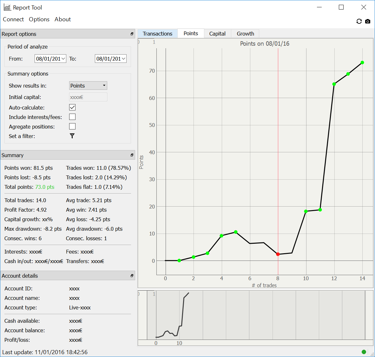The height and width of the screenshot is (357, 375).
Task: Open the From date dropdown
Action: click(63, 59)
